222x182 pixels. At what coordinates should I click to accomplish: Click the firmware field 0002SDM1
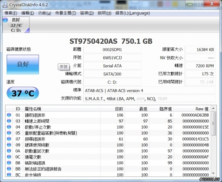click(x=112, y=50)
